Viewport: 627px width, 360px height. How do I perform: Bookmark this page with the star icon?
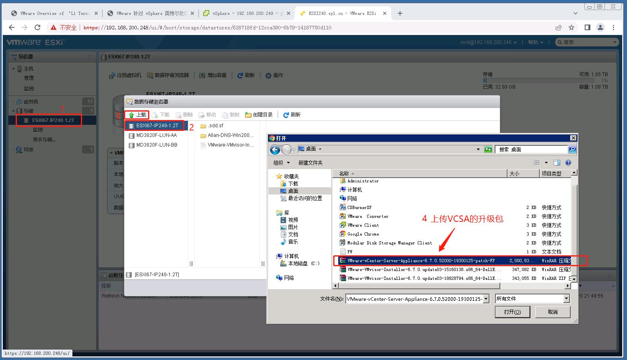571,27
